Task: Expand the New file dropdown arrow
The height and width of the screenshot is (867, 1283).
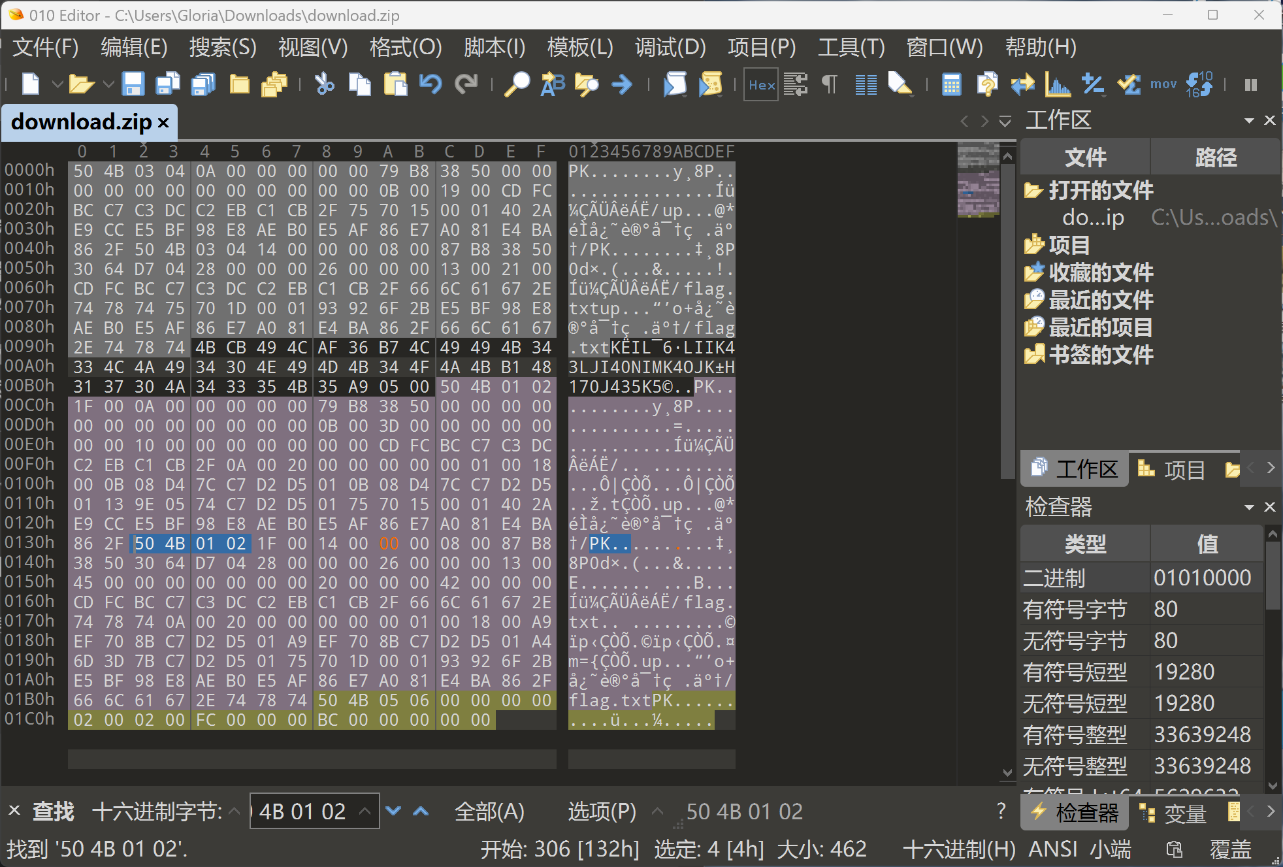Action: [57, 84]
